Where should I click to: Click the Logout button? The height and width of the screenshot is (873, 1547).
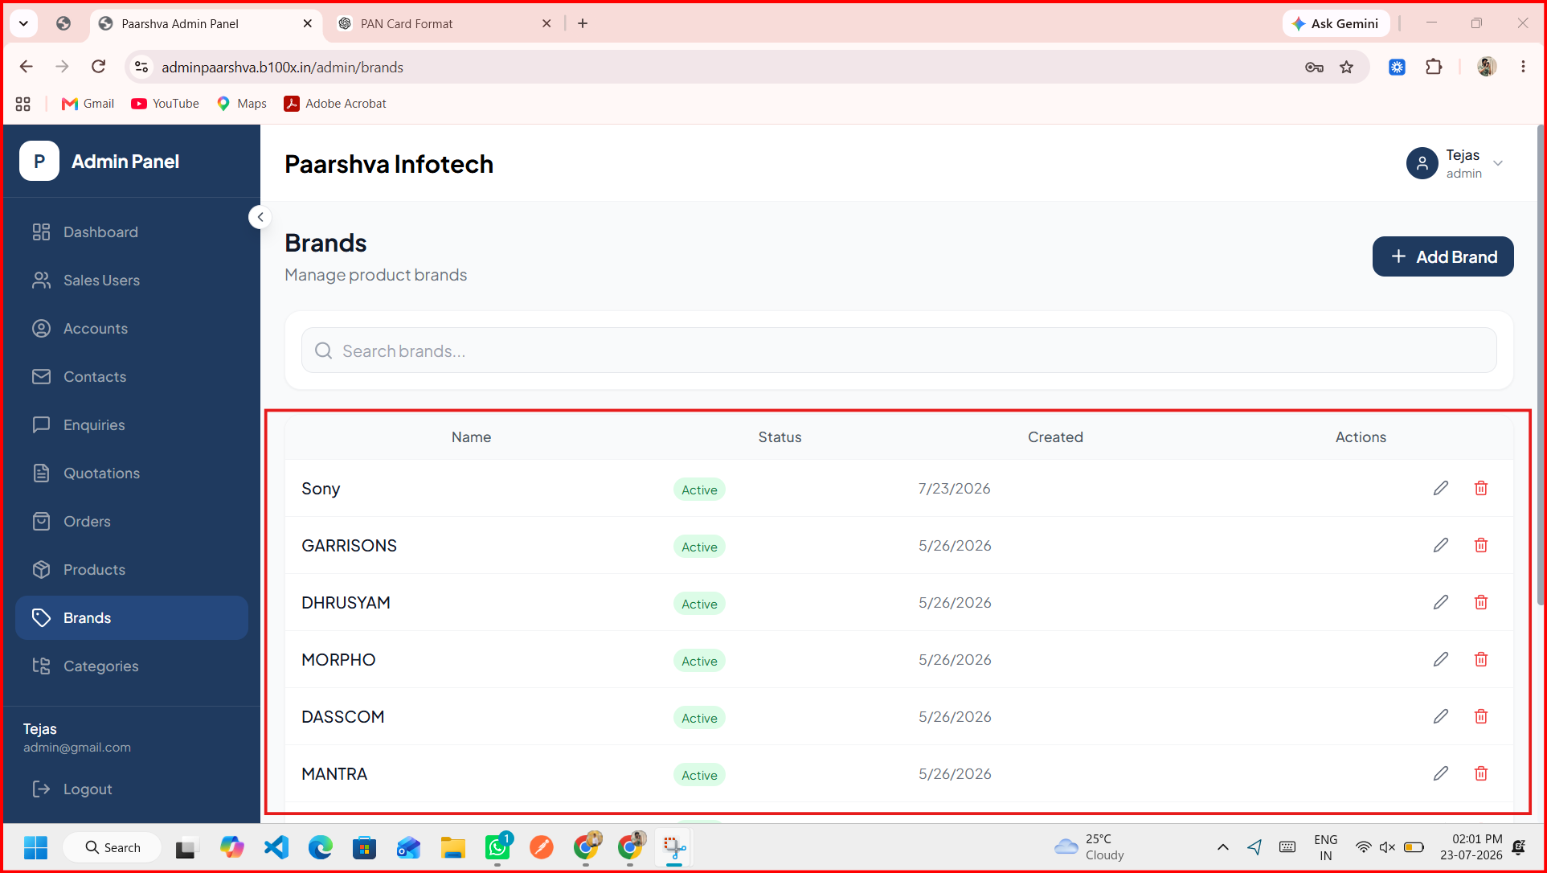pos(72,789)
